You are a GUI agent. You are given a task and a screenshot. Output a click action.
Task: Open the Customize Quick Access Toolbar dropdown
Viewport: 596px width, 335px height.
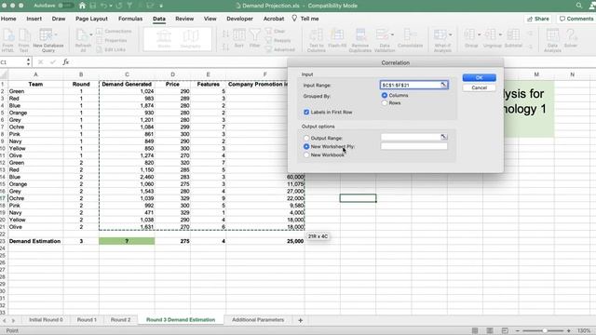tap(161, 6)
